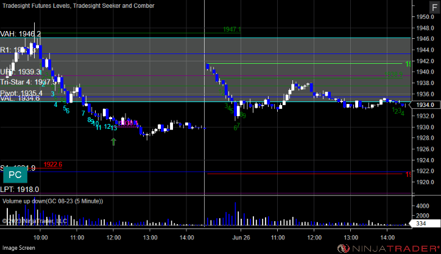
Task: Click the 2023 NinjaTrader, LLC copyright text
Action: pyautogui.click(x=35, y=221)
